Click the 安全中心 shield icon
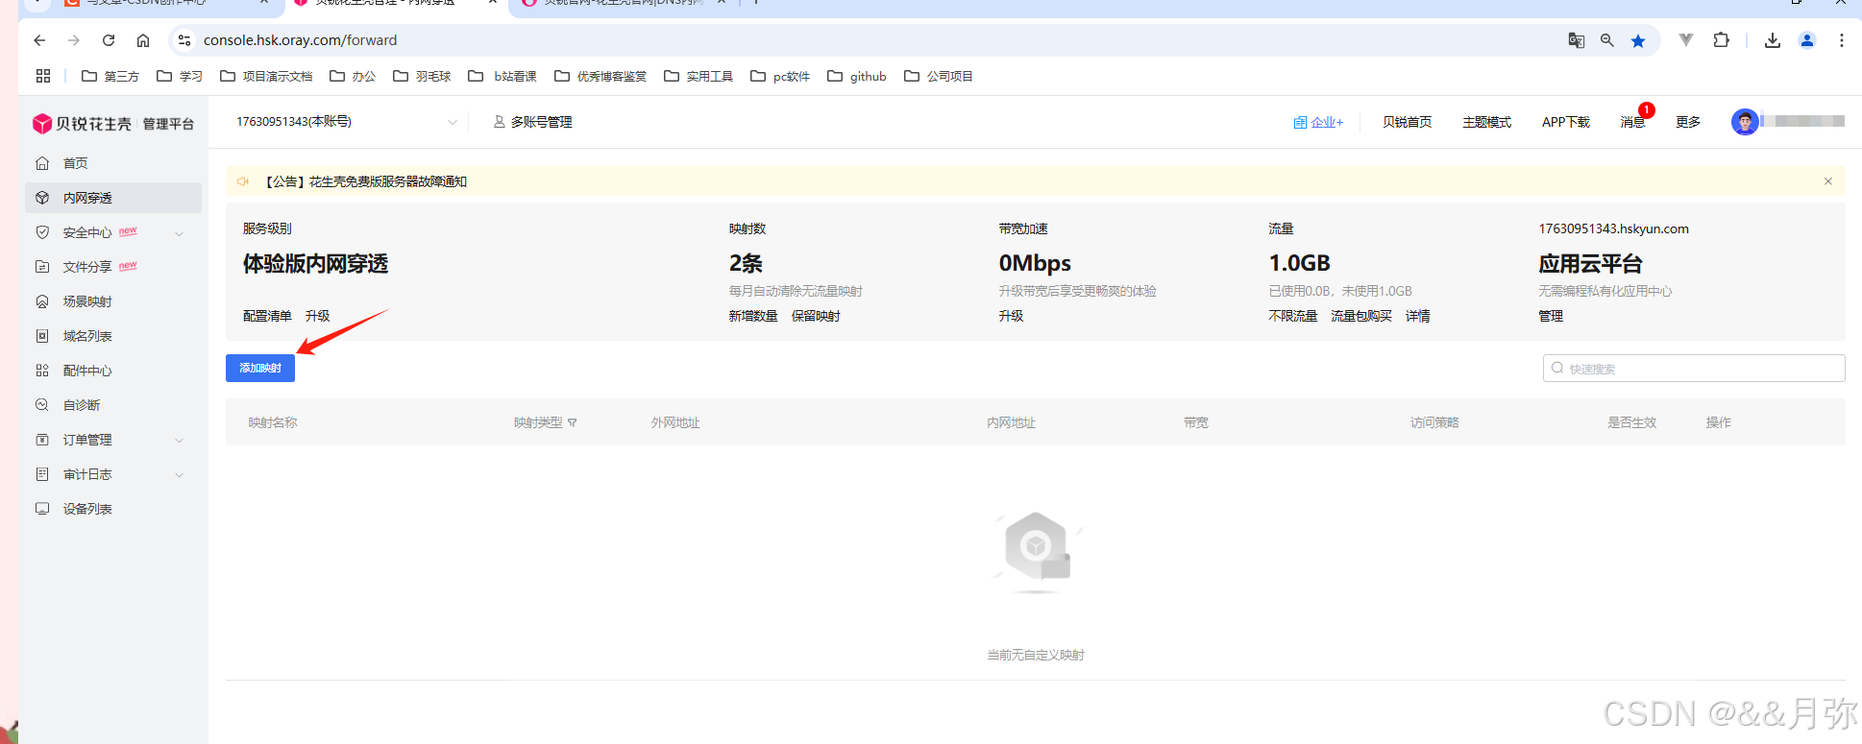Image resolution: width=1862 pixels, height=744 pixels. [x=42, y=232]
